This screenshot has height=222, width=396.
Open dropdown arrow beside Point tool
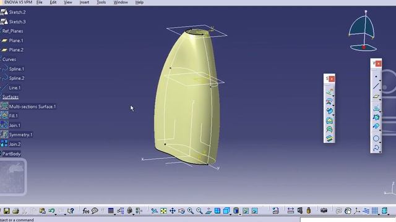[x=380, y=81]
